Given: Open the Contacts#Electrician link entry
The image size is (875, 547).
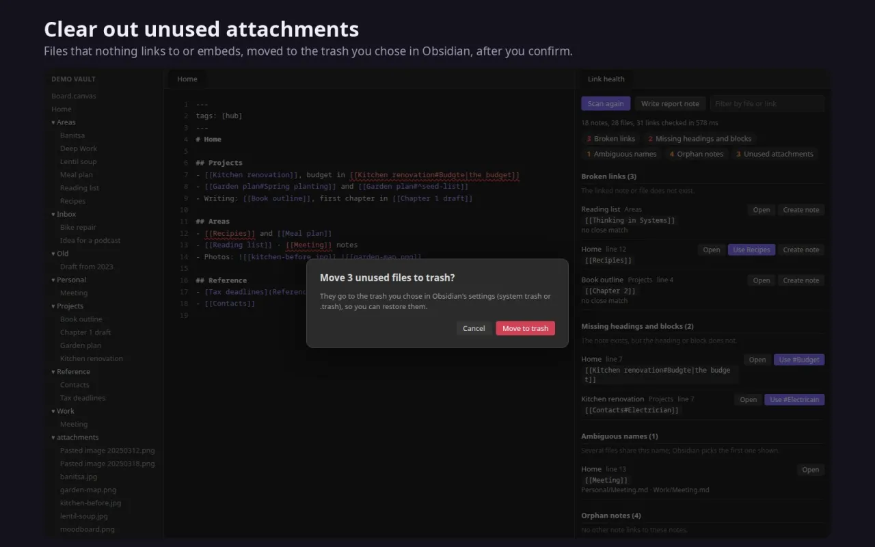Looking at the screenshot, I should pyautogui.click(x=749, y=400).
